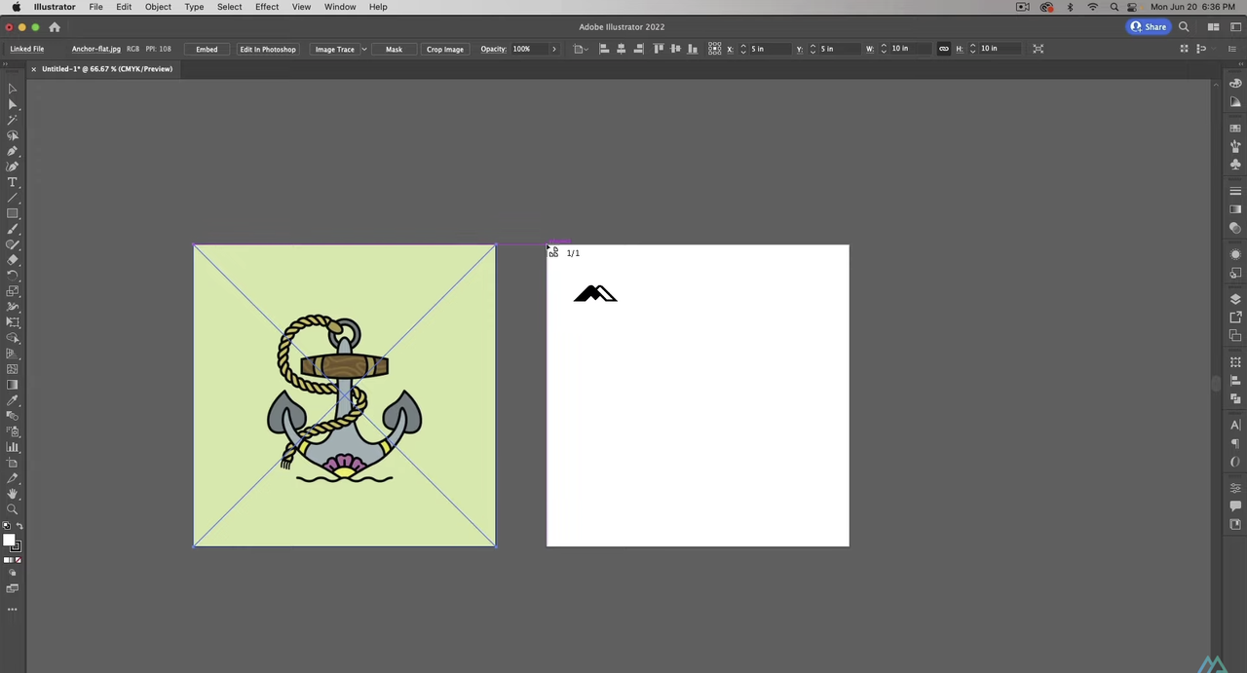Select the Selection tool in toolbar
This screenshot has width=1247, height=673.
coord(12,89)
